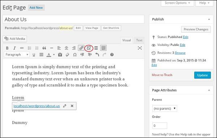Underline the selected text
This screenshot has height=138, width=217.
34,55
